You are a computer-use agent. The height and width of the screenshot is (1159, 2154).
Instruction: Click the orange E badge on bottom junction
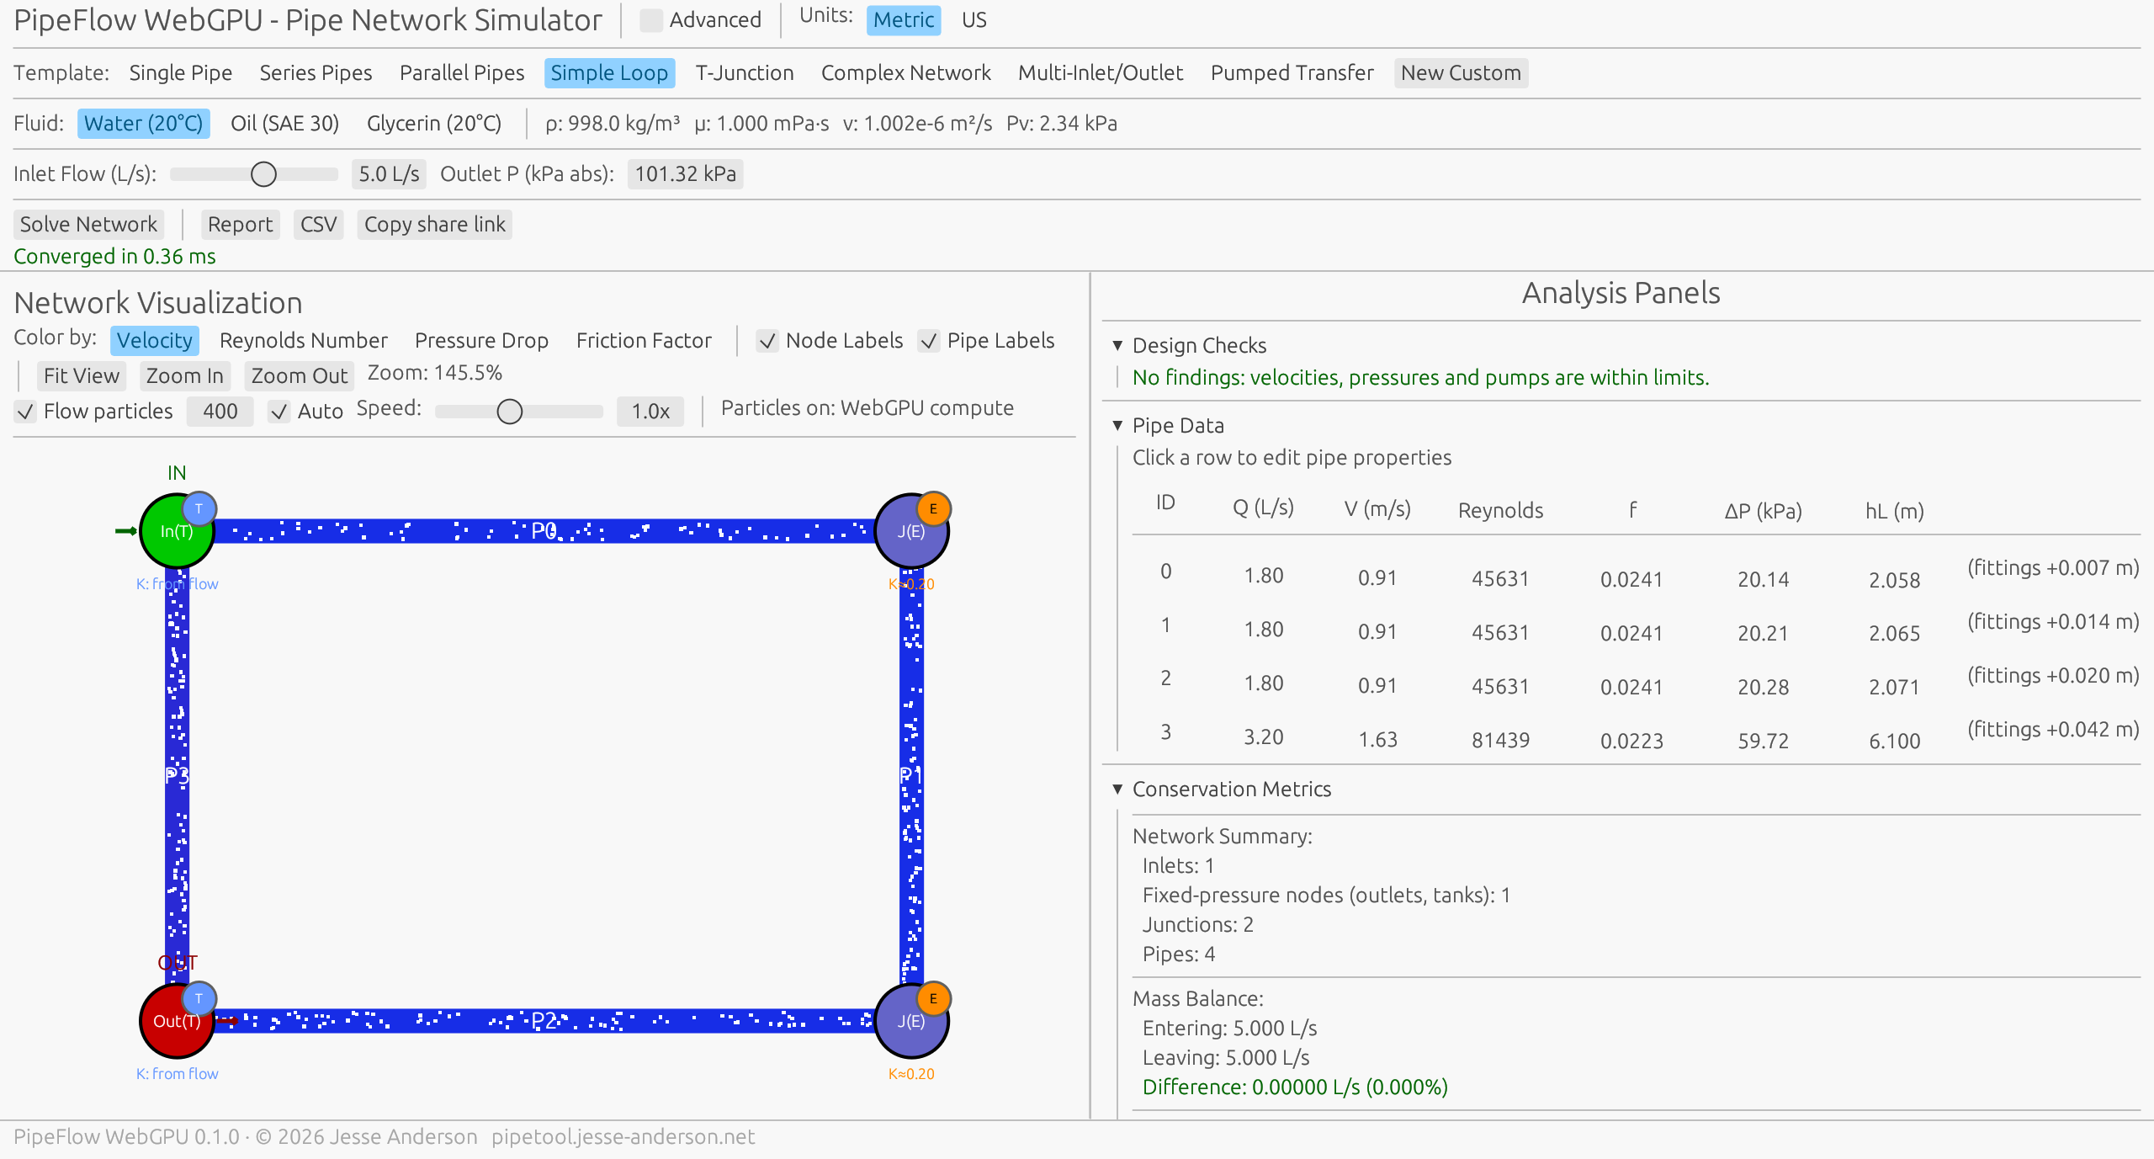(933, 998)
